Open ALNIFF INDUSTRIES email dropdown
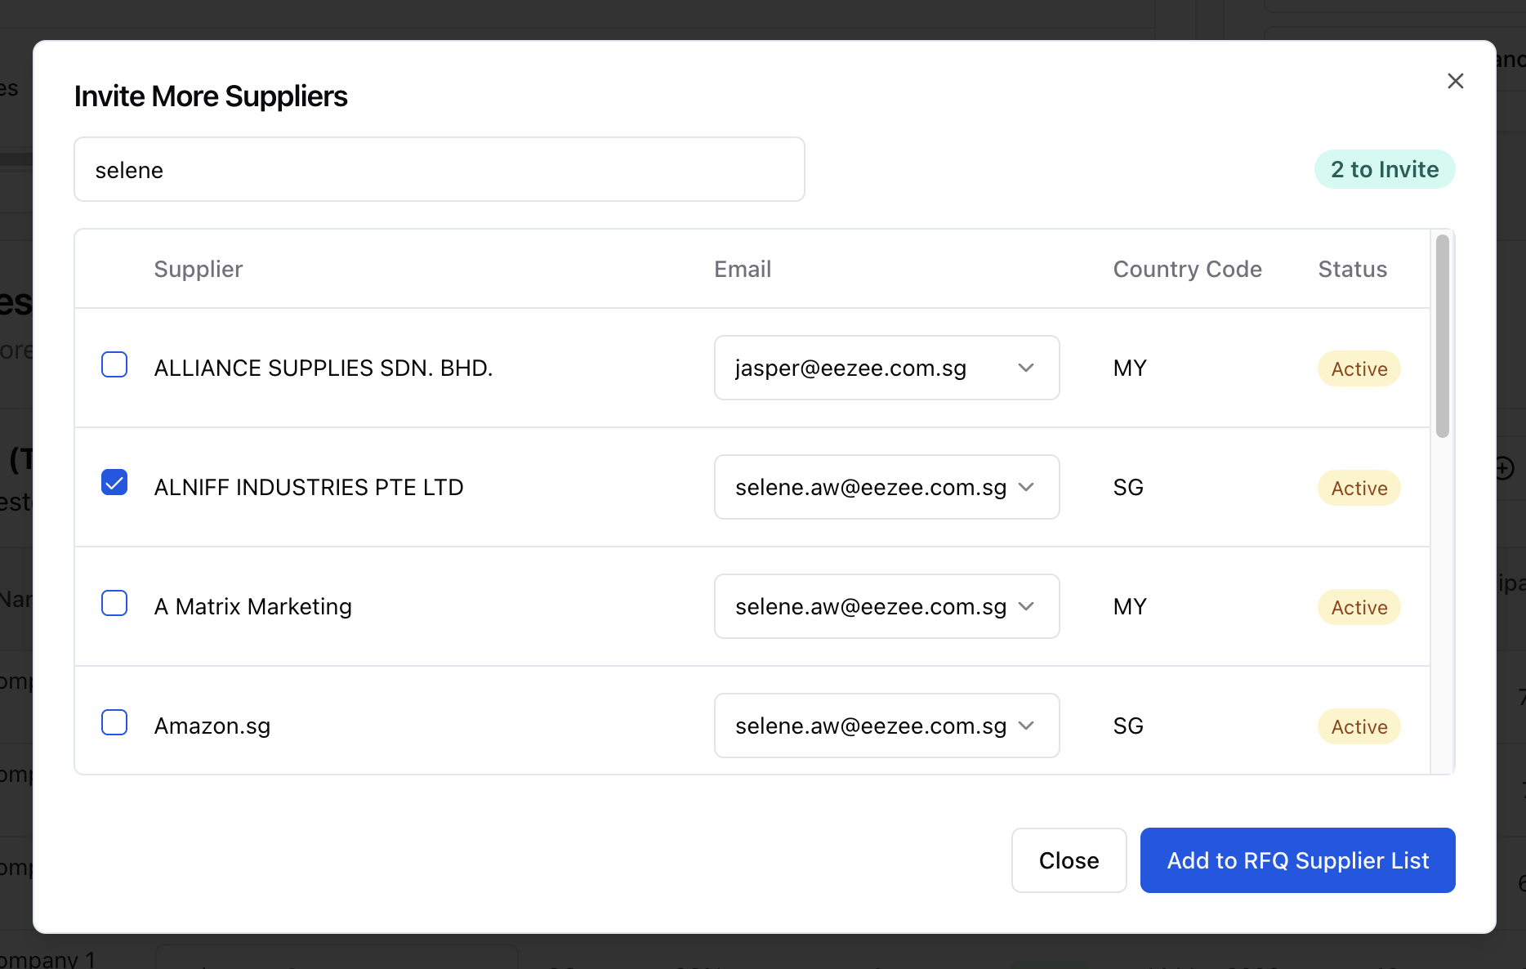The image size is (1526, 969). click(x=886, y=487)
